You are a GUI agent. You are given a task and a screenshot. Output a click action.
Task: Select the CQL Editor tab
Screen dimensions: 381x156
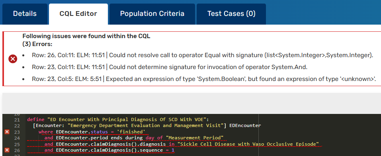pos(78,14)
